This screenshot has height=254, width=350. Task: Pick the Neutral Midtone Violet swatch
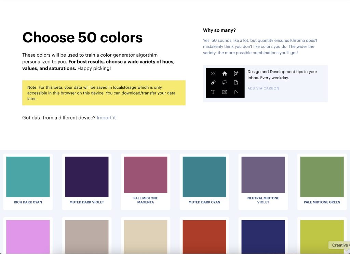[263, 175]
